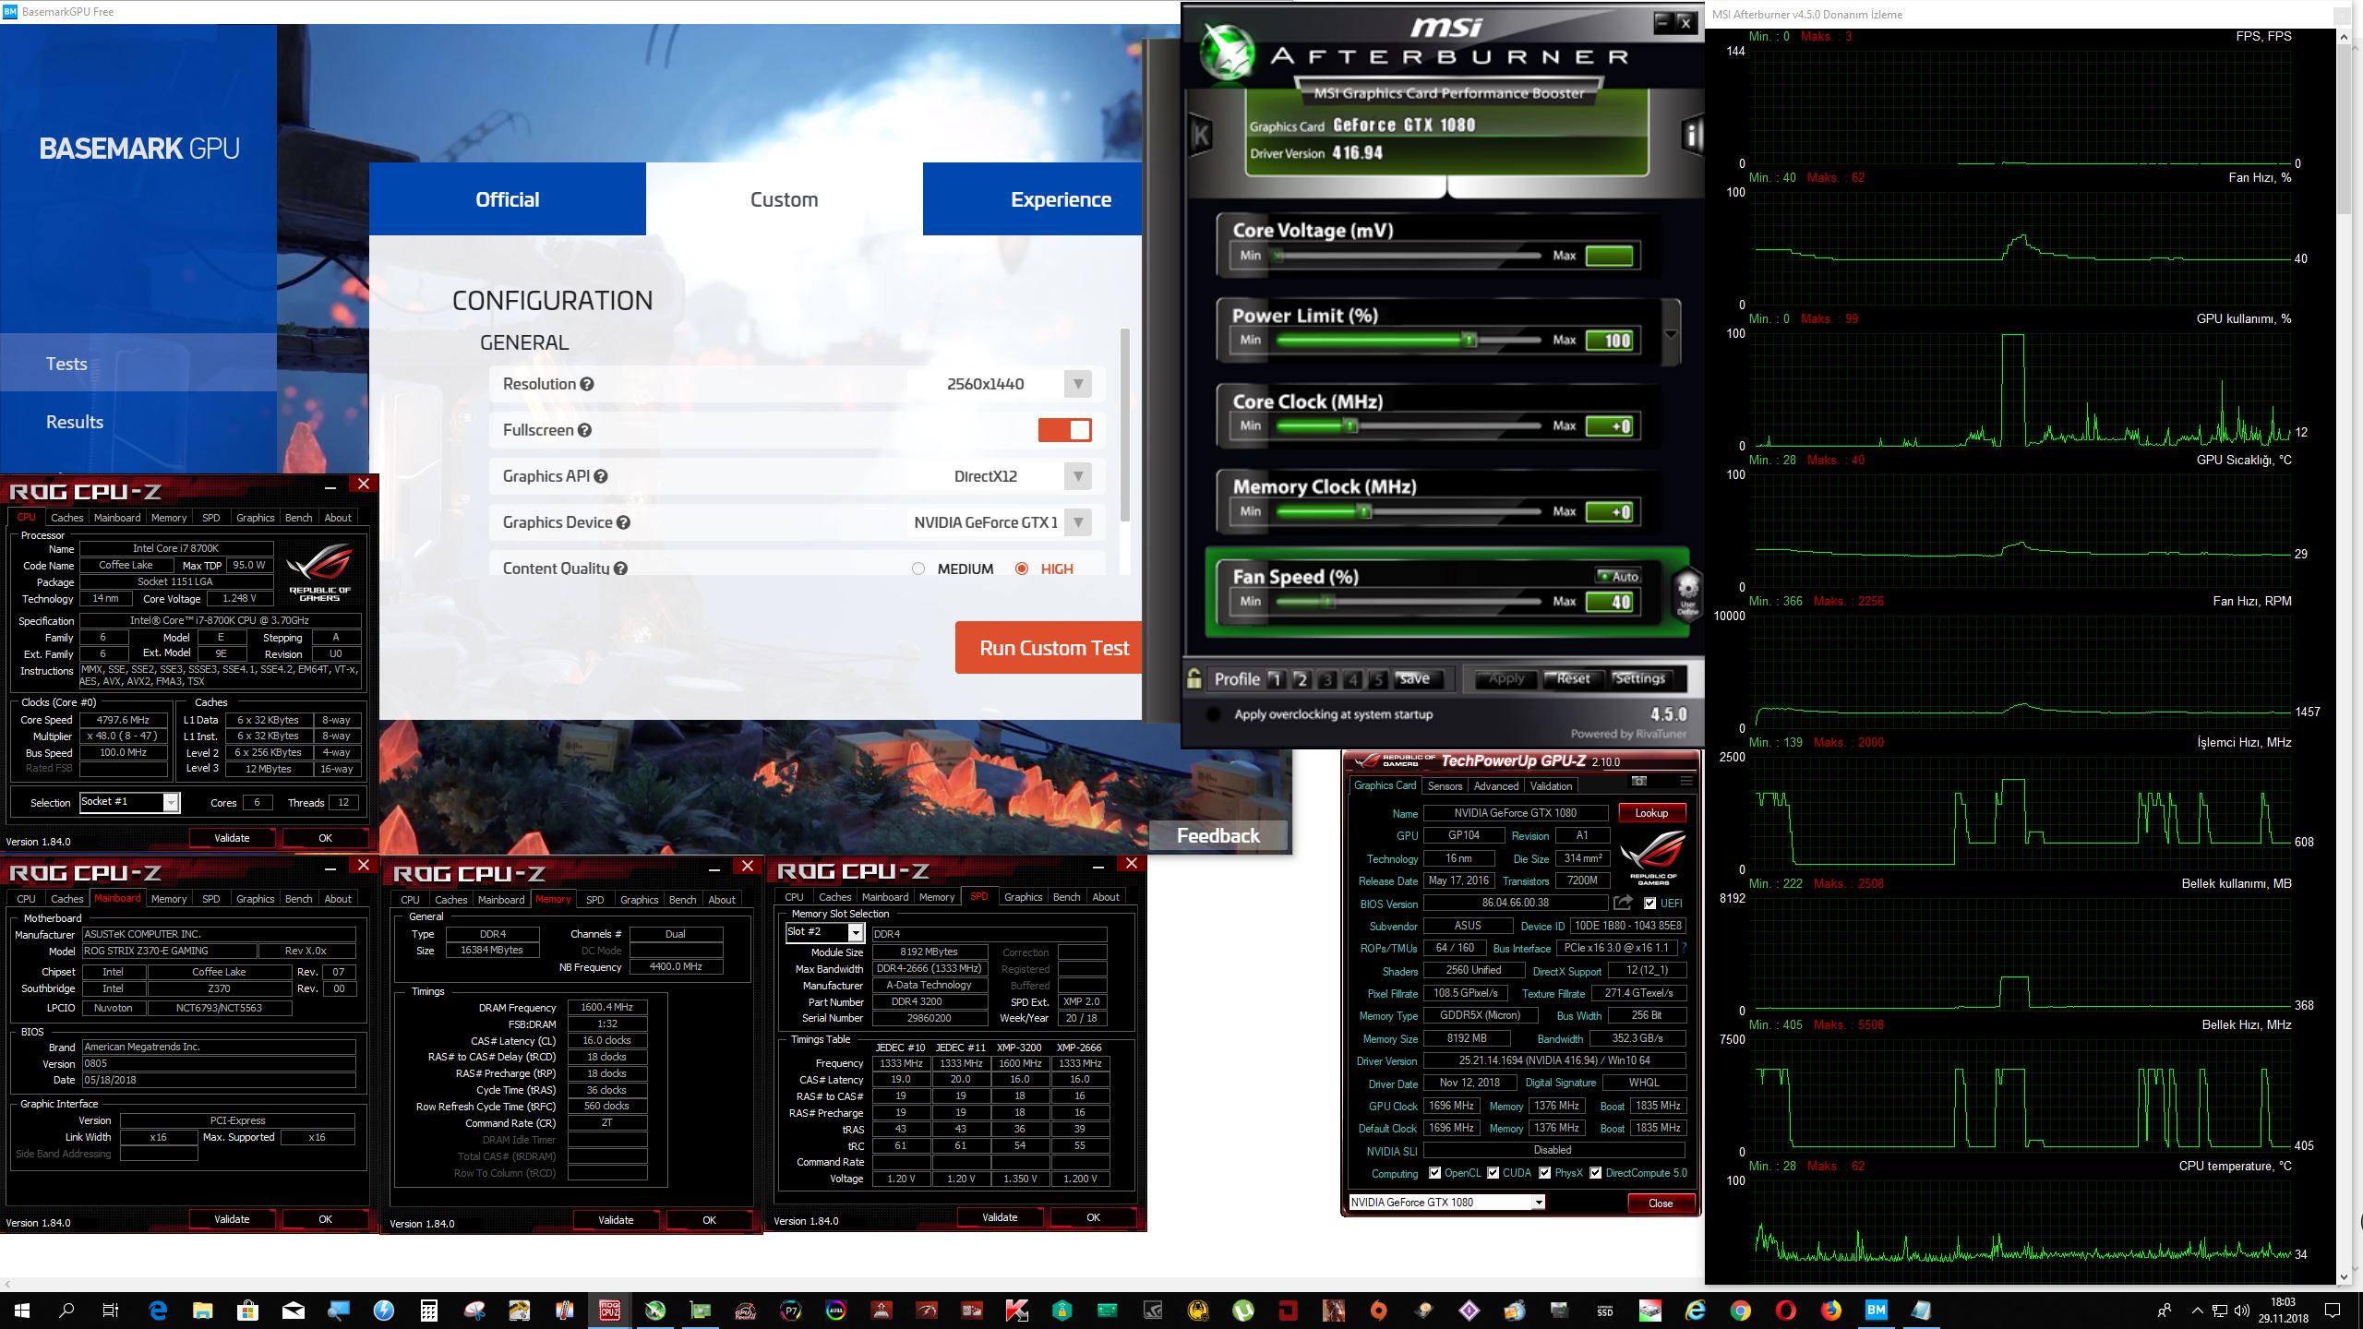Screen dimensions: 2363x1329
Task: Launch uTorrent from the taskbar
Action: point(1243,1310)
